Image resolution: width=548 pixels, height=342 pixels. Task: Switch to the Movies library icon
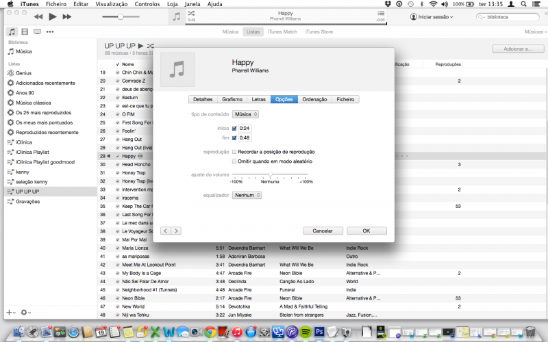[25, 31]
